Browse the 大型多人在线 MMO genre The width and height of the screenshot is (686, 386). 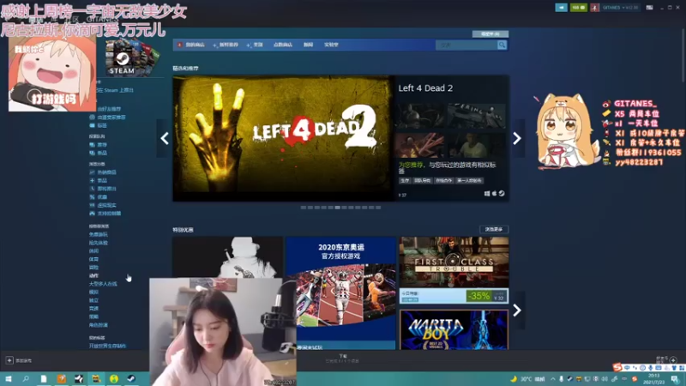point(103,284)
